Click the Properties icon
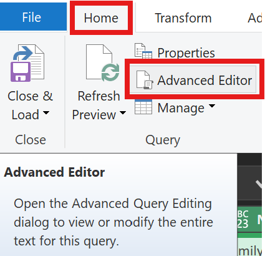265x256 pixels. click(143, 51)
